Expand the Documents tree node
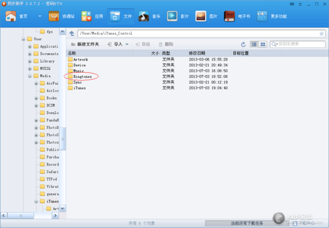Image resolution: width=329 pixels, height=228 pixels. pyautogui.click(x=29, y=54)
